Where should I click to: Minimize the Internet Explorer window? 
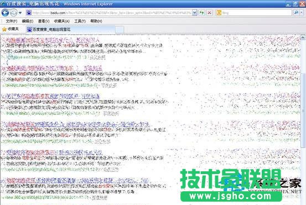pos(288,4)
